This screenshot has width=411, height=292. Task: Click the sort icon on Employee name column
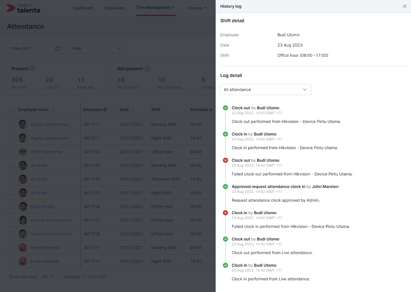[x=53, y=109]
